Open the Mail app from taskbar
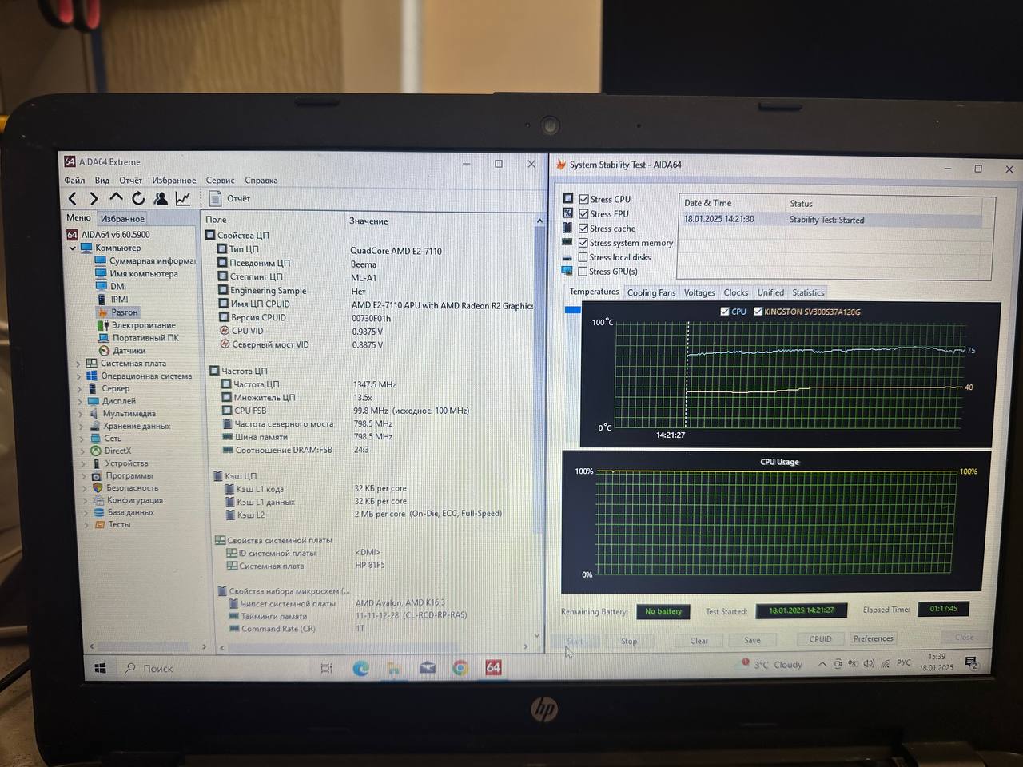 (428, 667)
